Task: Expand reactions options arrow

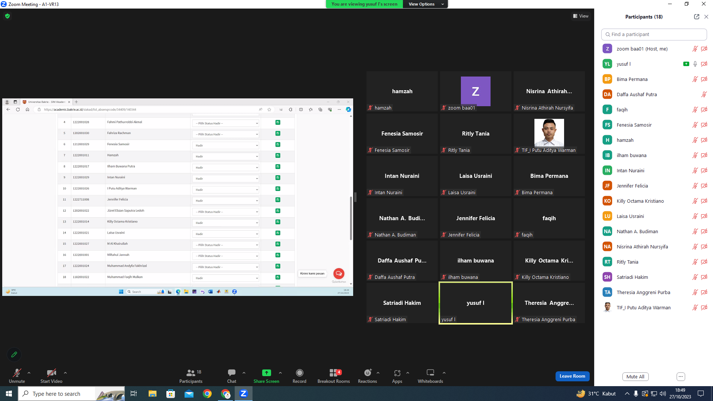Action: 378,373
